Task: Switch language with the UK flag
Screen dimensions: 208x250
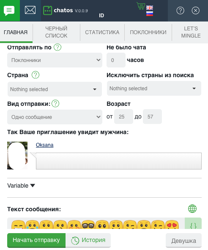Action: (x=150, y=8)
